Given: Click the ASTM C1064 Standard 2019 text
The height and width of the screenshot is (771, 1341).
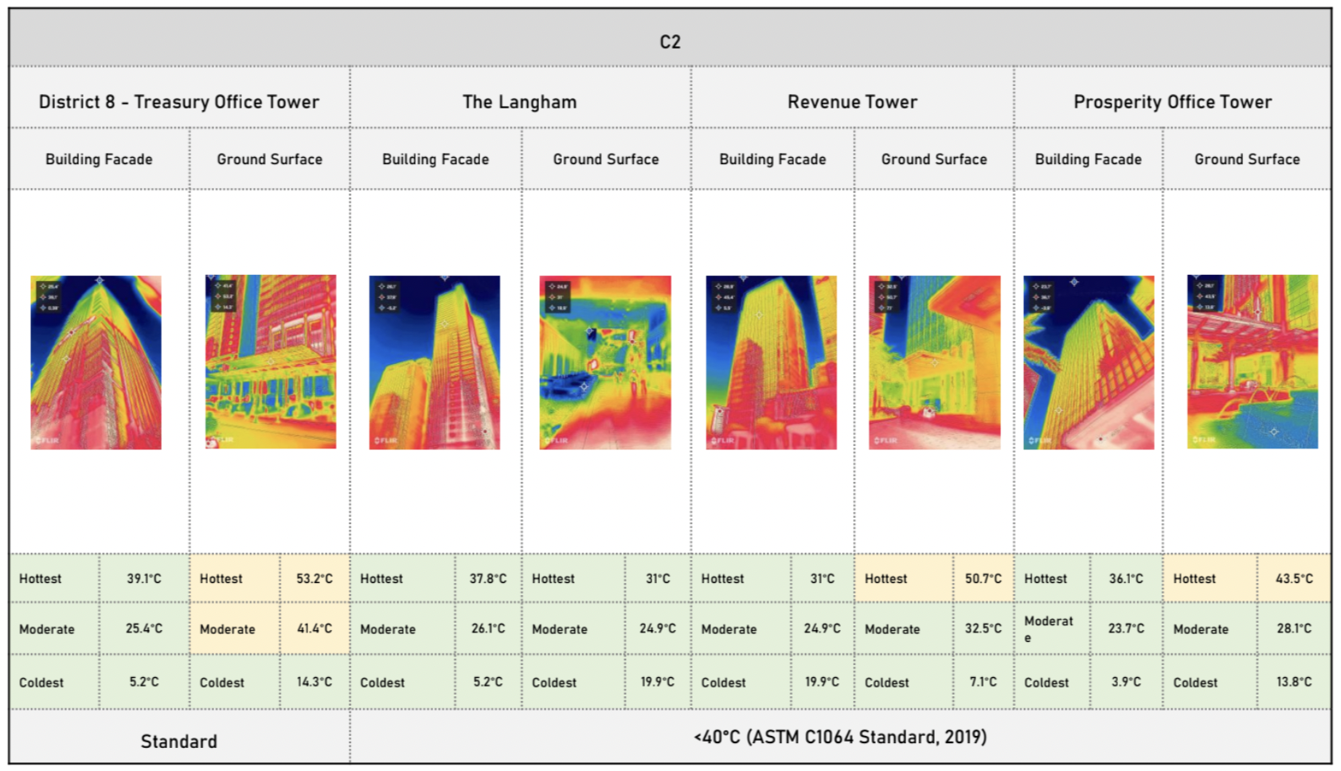Looking at the screenshot, I should coord(840,737).
